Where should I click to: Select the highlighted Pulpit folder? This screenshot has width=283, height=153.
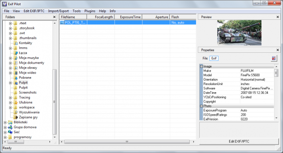click(23, 83)
